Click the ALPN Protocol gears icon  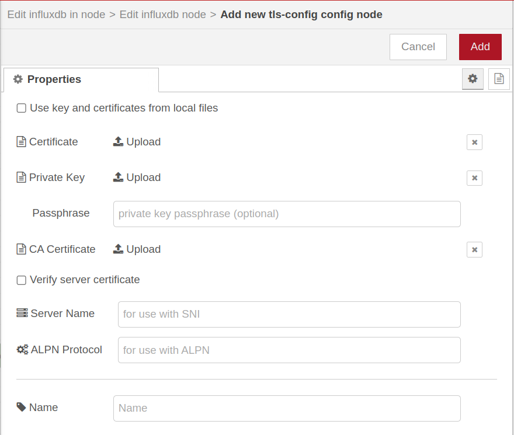click(21, 349)
